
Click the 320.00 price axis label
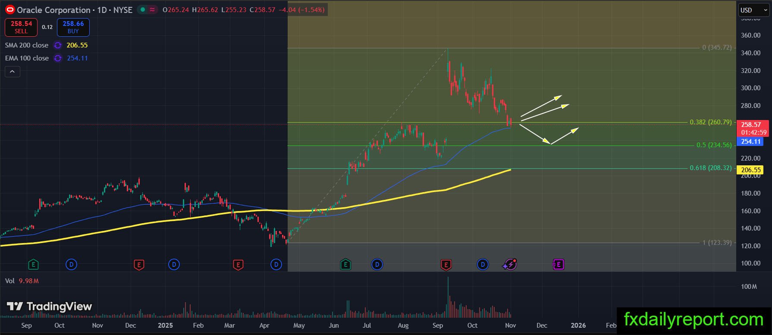pyautogui.click(x=750, y=71)
